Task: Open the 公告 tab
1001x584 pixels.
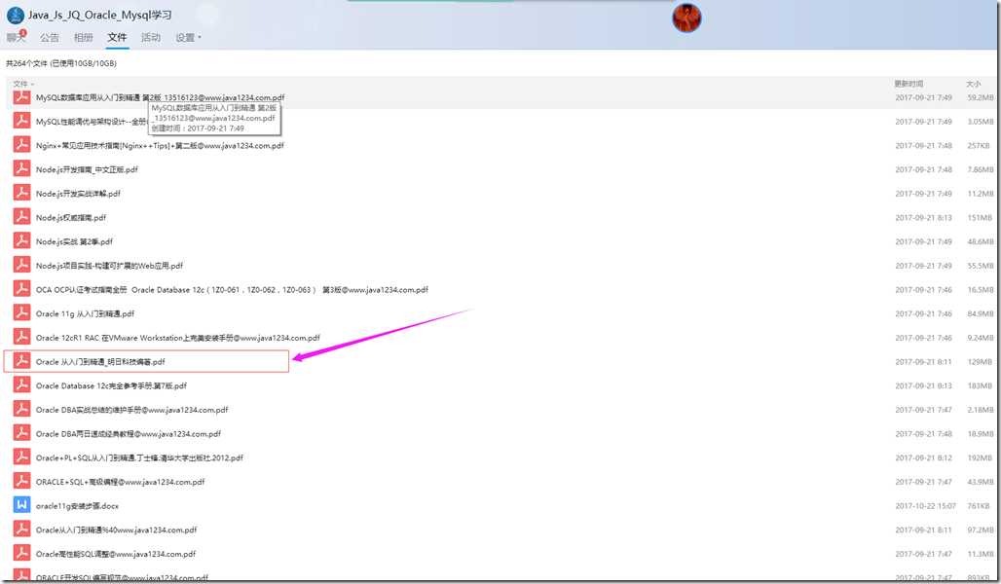Action: pos(49,38)
